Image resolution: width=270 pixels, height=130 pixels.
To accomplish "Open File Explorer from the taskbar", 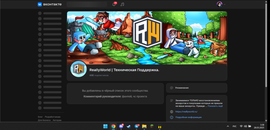I will [144, 127].
